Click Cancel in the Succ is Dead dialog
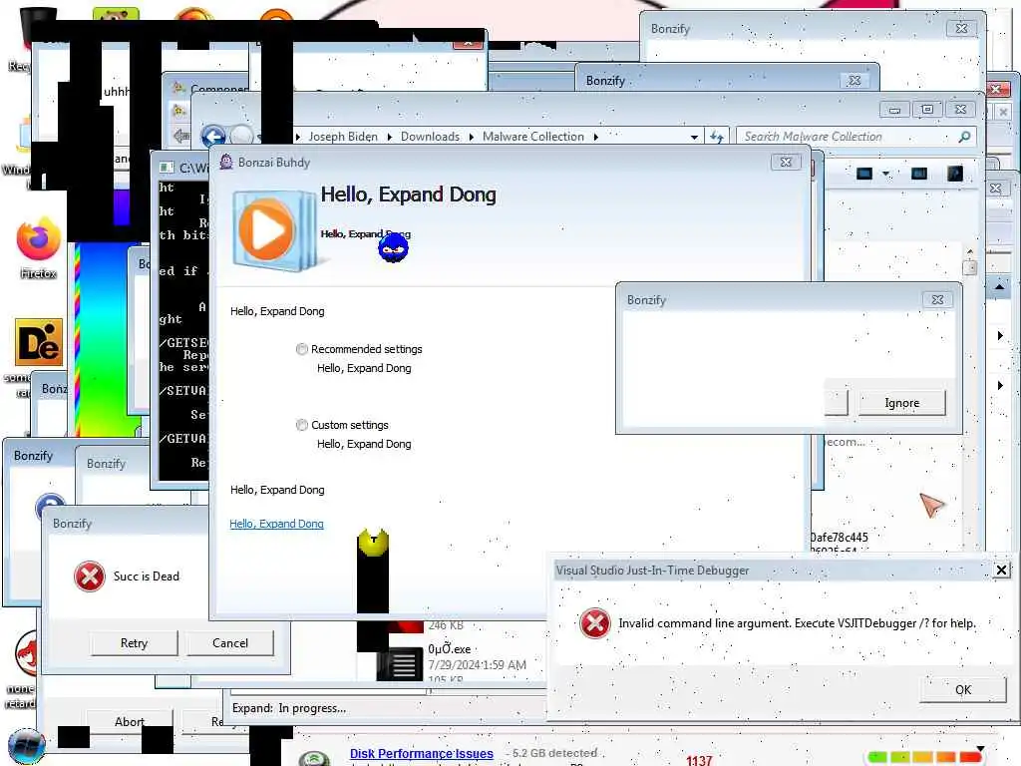Image resolution: width=1021 pixels, height=766 pixels. point(230,643)
